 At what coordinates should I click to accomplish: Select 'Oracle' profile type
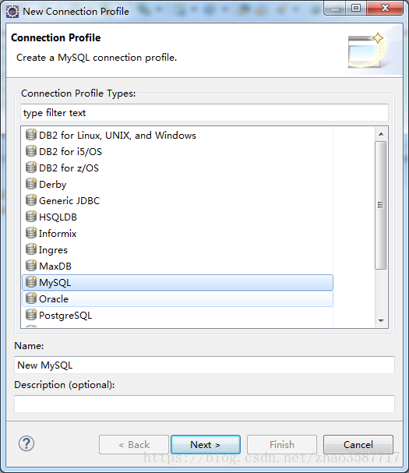(x=178, y=298)
